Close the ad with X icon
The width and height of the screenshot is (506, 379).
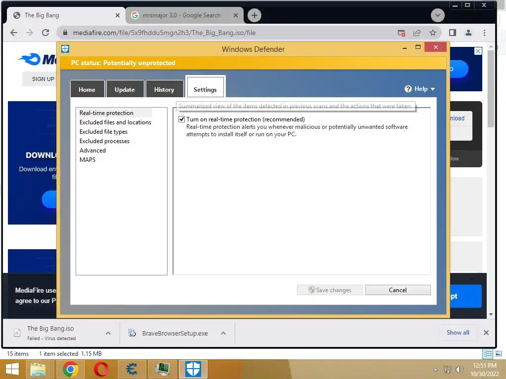478,51
